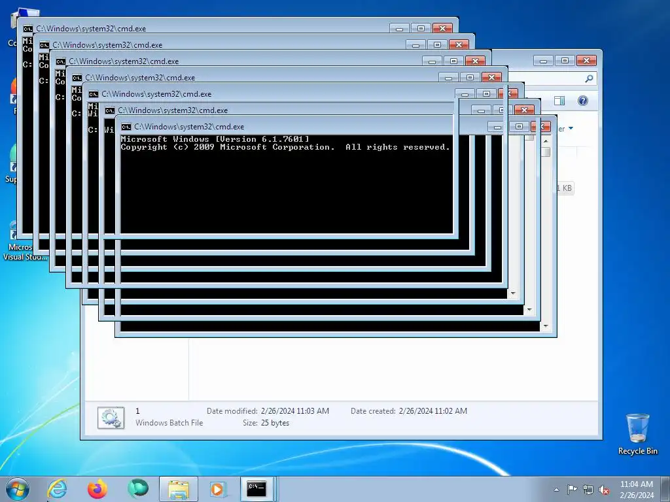Open Windows Media Player from taskbar

tap(217, 489)
